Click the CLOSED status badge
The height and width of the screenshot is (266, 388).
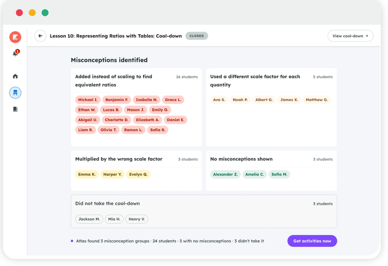[197, 36]
